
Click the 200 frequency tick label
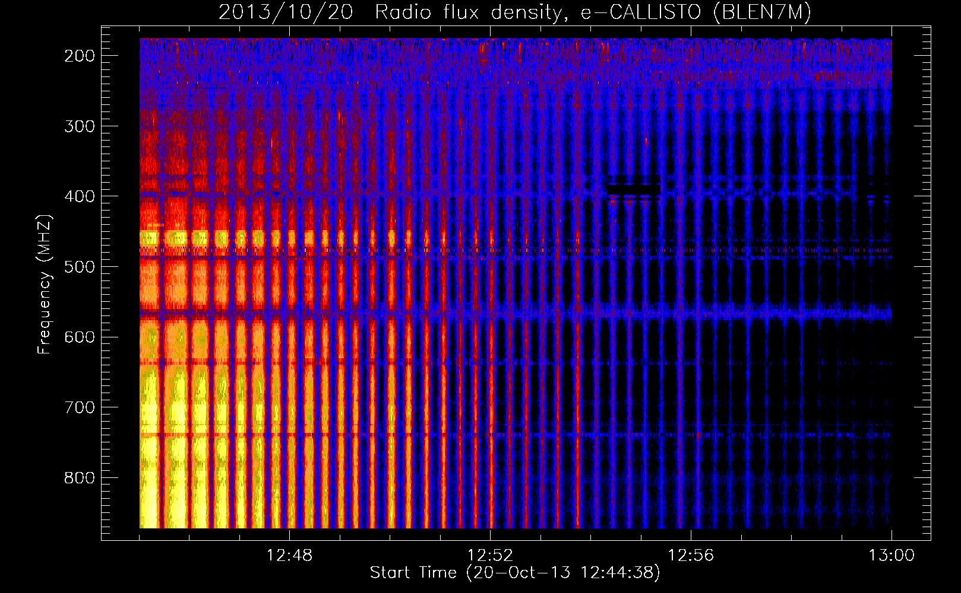(x=80, y=56)
